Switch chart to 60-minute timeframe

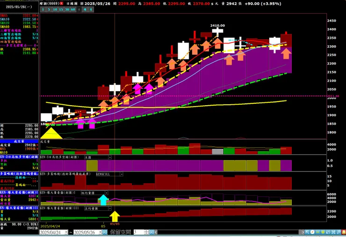(x=73, y=9)
